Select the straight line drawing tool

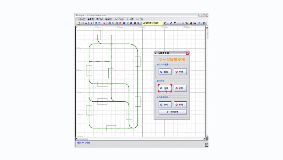[x=171, y=23]
